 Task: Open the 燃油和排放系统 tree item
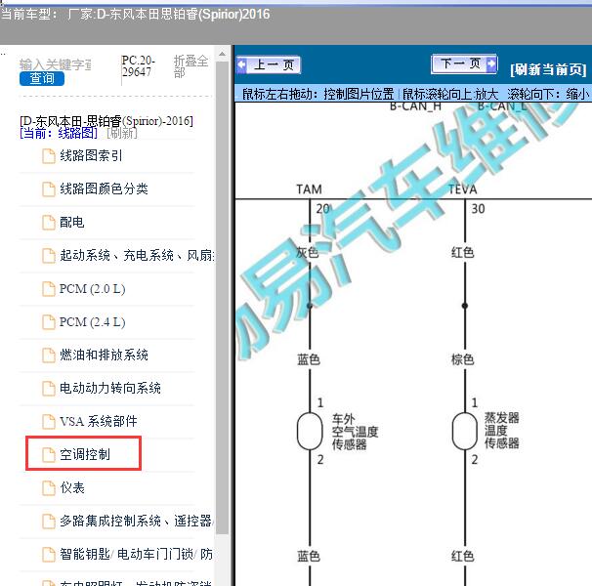click(104, 355)
